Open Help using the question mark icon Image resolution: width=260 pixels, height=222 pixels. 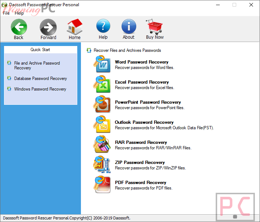(x=103, y=26)
